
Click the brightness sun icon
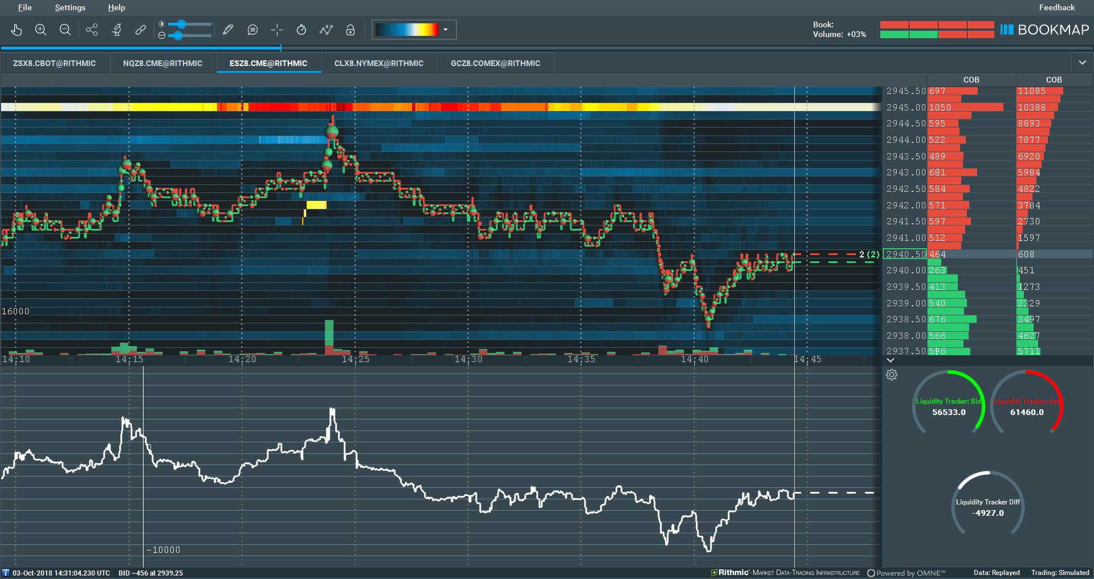click(162, 24)
